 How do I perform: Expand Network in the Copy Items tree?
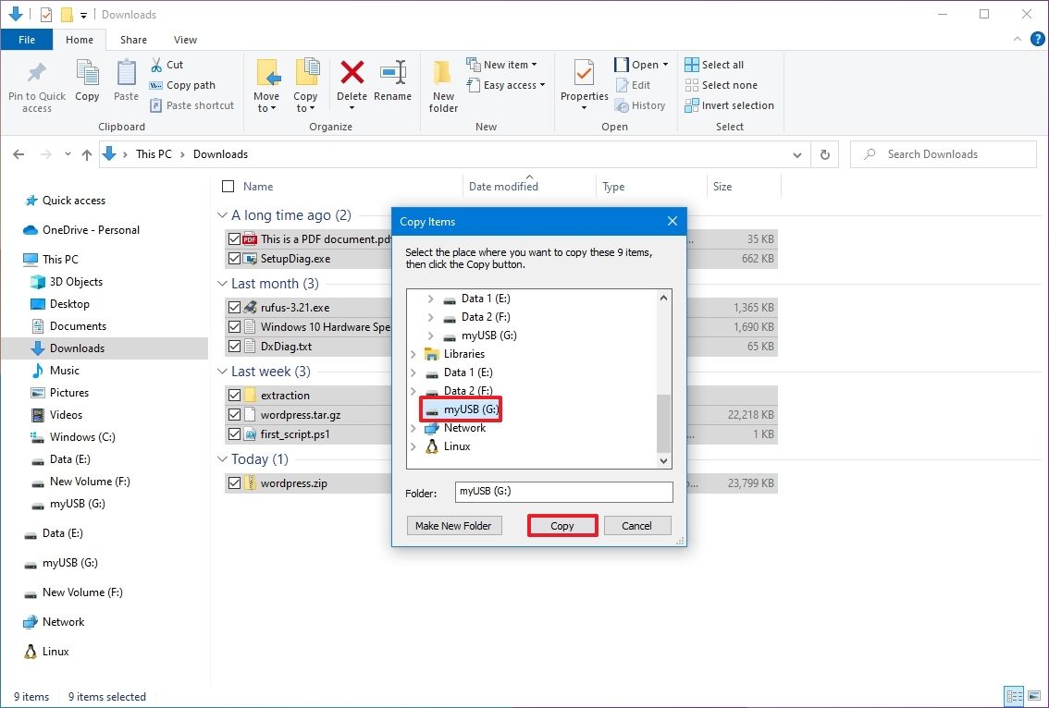click(x=413, y=428)
